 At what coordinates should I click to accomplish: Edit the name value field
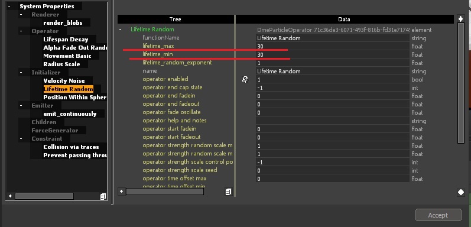tap(333, 72)
